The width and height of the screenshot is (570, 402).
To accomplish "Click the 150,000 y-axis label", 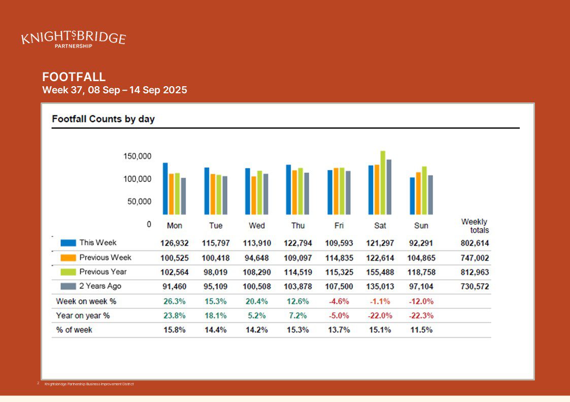I will pyautogui.click(x=137, y=156).
